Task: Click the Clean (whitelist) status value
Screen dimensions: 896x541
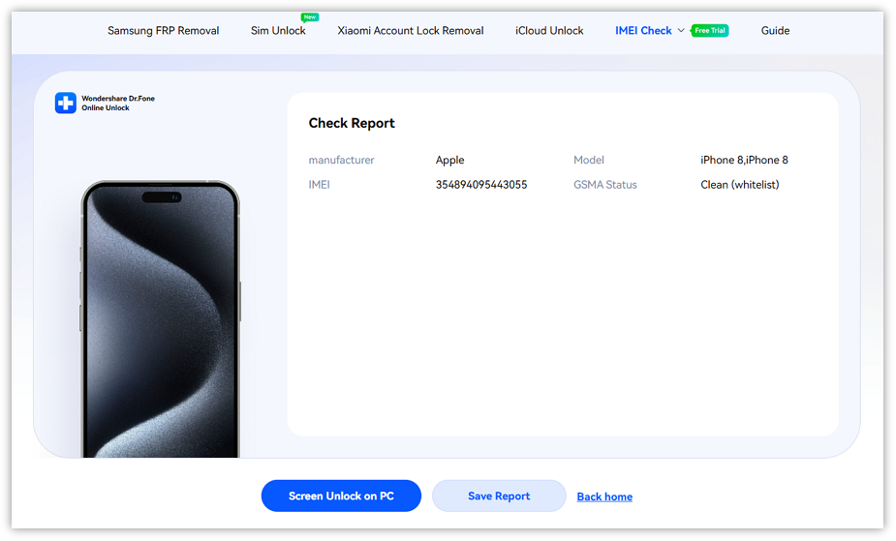Action: [x=739, y=185]
